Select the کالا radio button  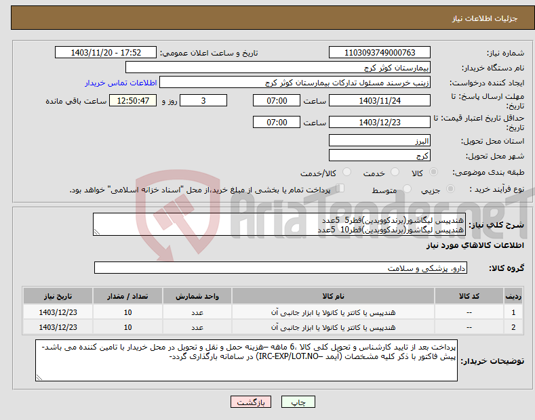pos(433,172)
